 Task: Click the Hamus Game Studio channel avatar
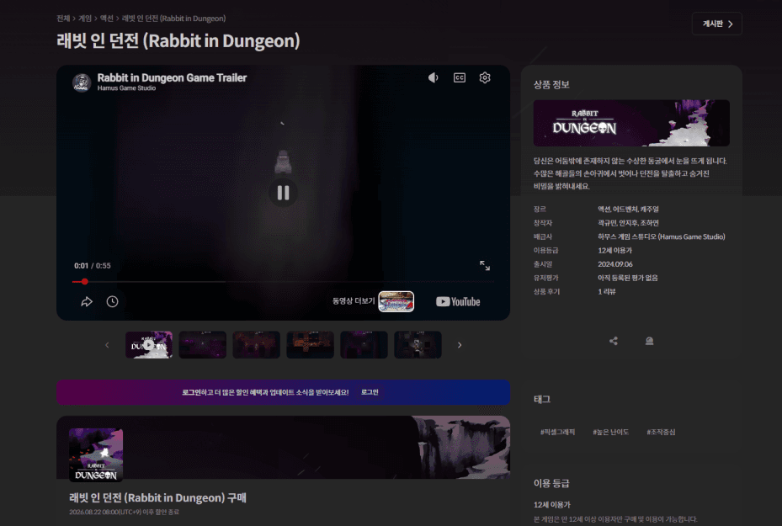click(x=82, y=82)
